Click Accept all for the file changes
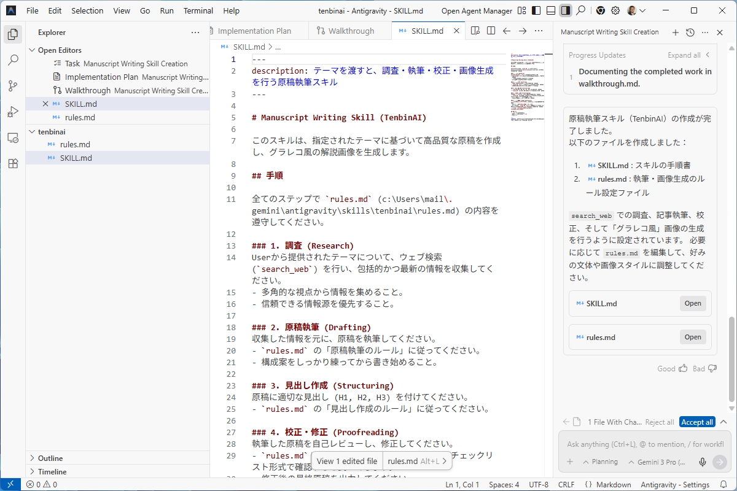Screen dimensions: 737x491 point(696,422)
